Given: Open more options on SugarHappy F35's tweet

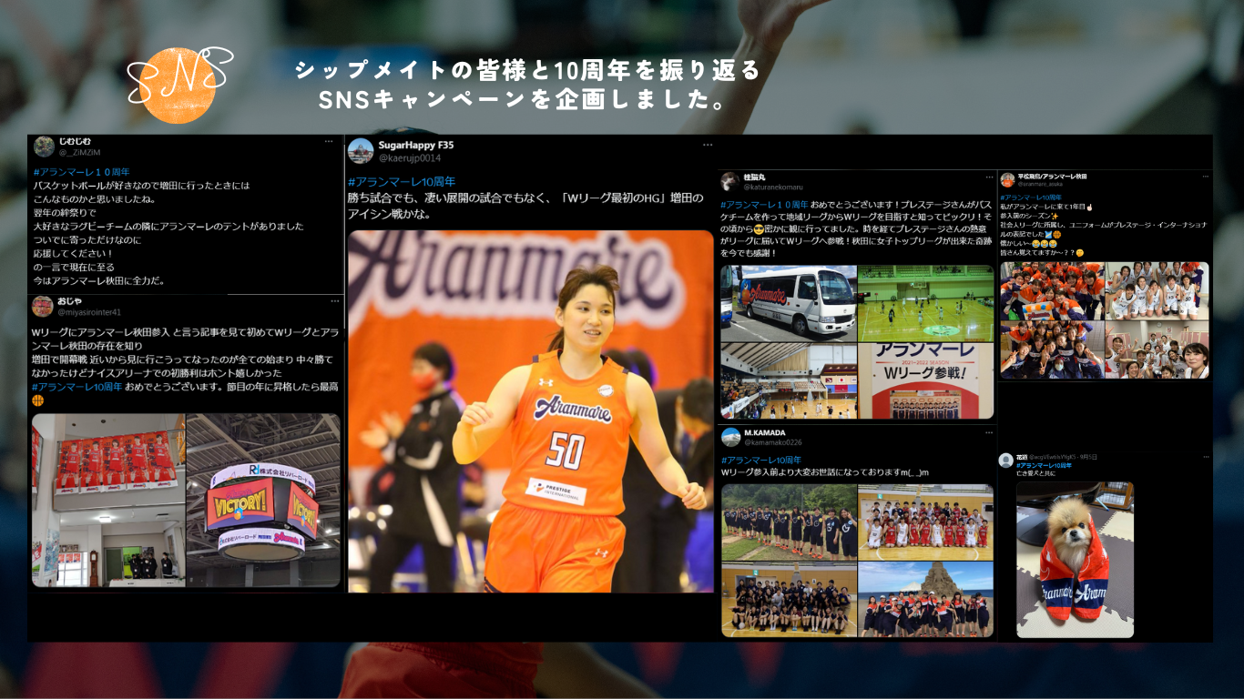Looking at the screenshot, I should (x=707, y=145).
